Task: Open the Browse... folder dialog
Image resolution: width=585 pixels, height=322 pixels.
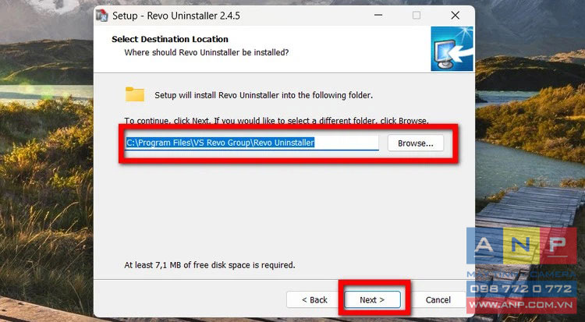Action: pyautogui.click(x=416, y=143)
